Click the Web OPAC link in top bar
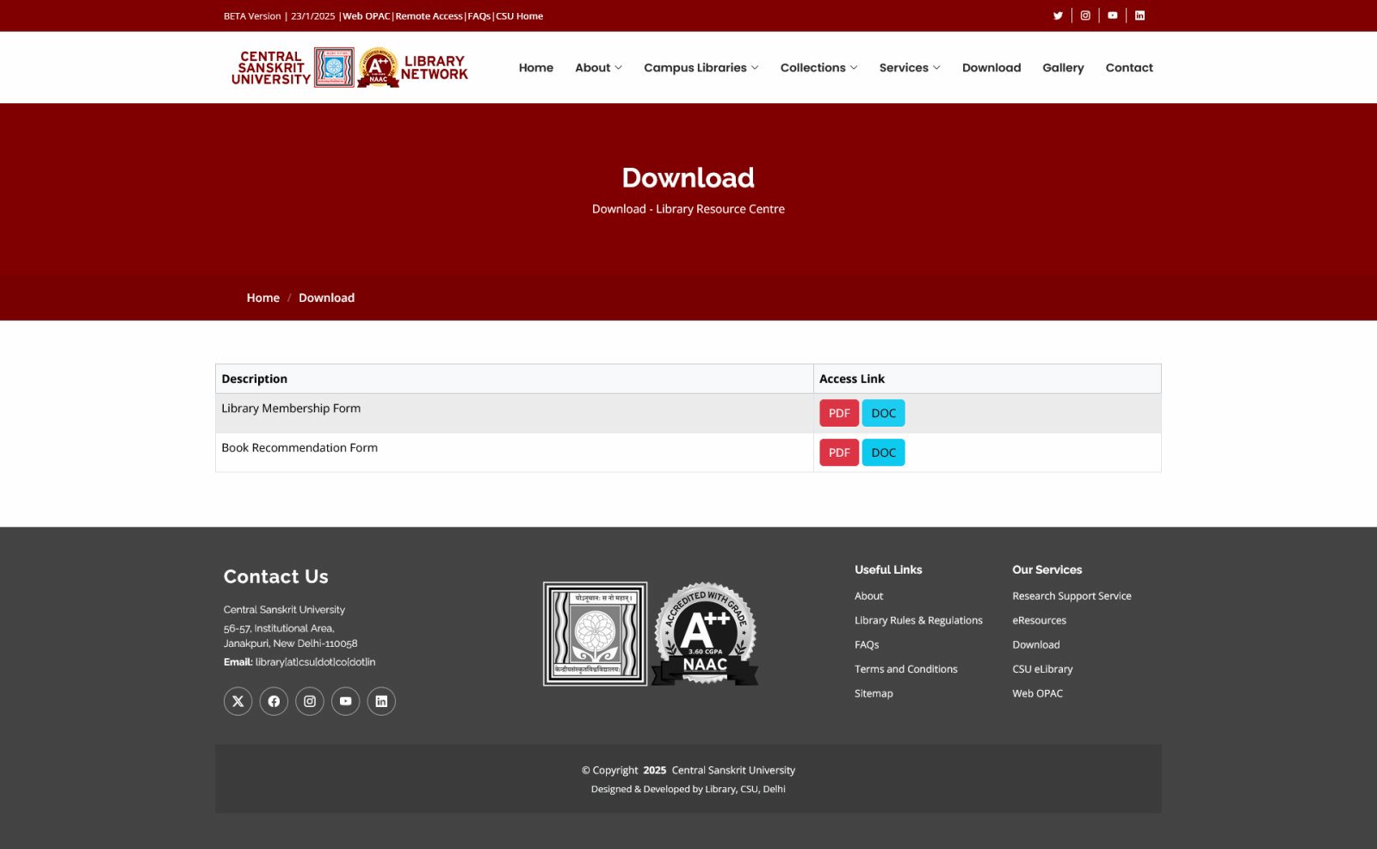Image resolution: width=1377 pixels, height=849 pixels. (x=367, y=16)
